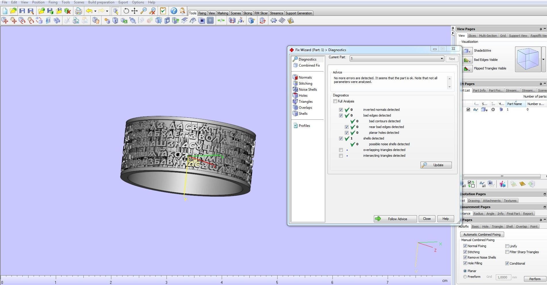547x285 pixels.
Task: Check the Filter Sharp Triangles checkbox
Action: point(507,252)
